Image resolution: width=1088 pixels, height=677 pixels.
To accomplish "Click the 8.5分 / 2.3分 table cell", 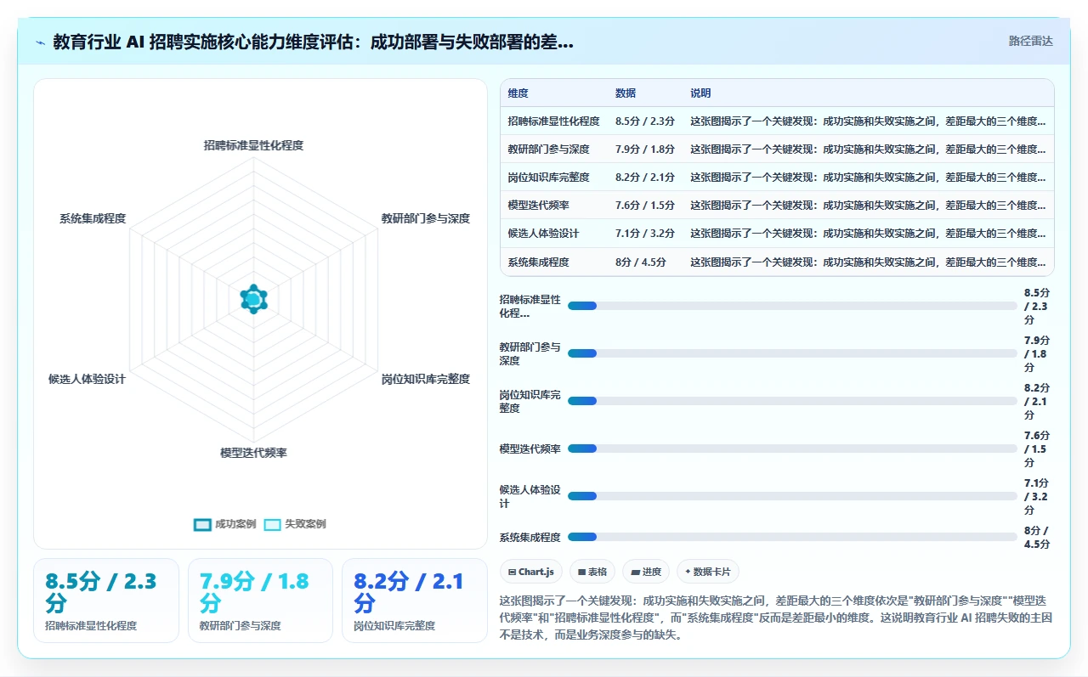I will point(645,121).
